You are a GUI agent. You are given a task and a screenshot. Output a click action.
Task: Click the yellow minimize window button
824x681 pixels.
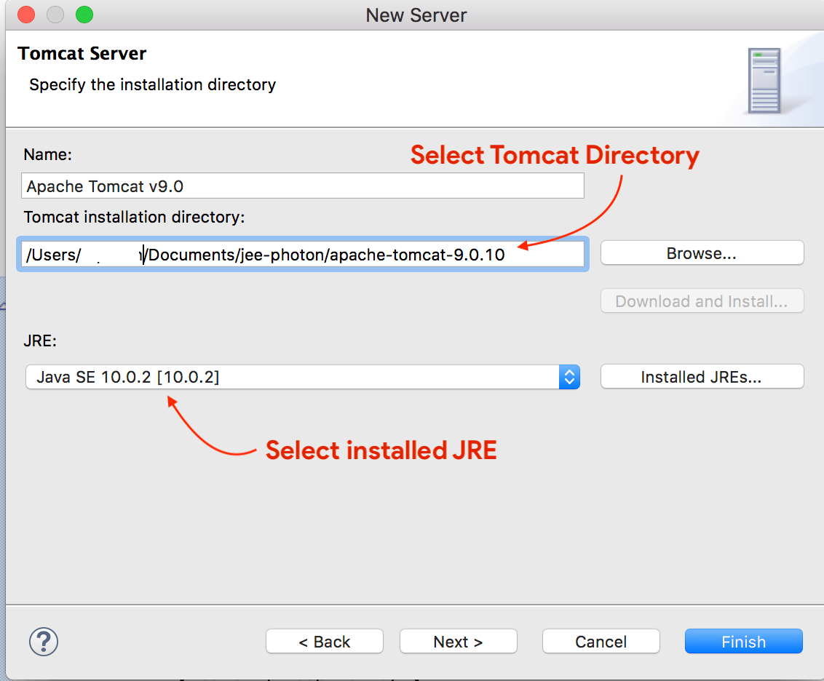(x=55, y=15)
